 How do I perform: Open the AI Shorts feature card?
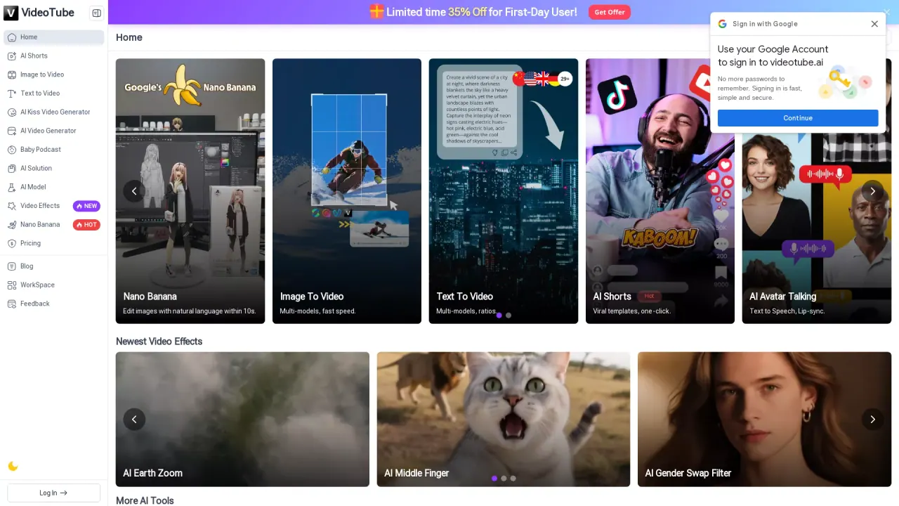(660, 191)
